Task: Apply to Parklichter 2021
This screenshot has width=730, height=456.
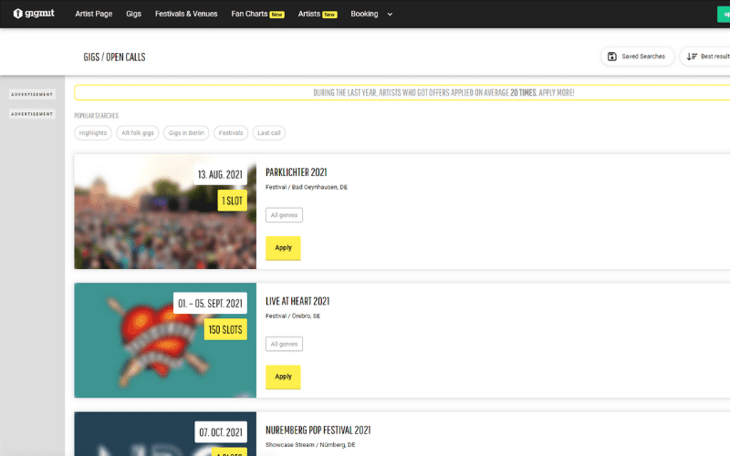Action: (283, 248)
